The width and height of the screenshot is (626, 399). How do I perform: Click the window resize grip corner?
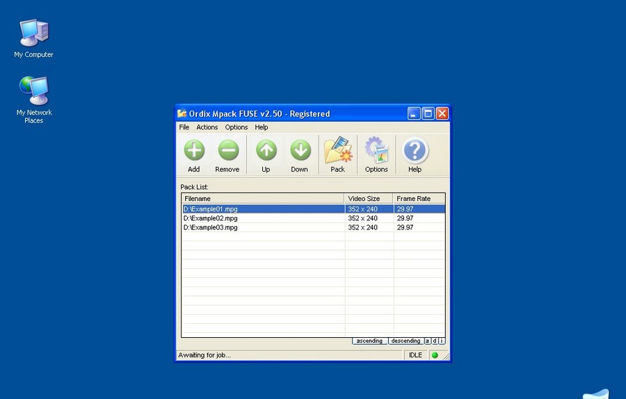pyautogui.click(x=446, y=356)
